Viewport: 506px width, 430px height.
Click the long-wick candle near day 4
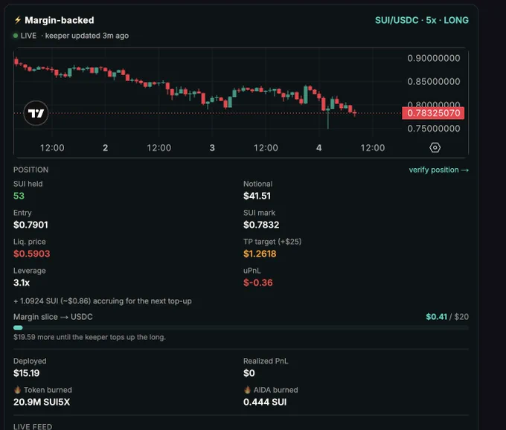[328, 118]
